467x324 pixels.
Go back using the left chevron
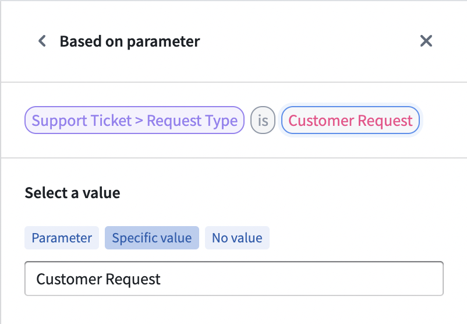tap(43, 41)
